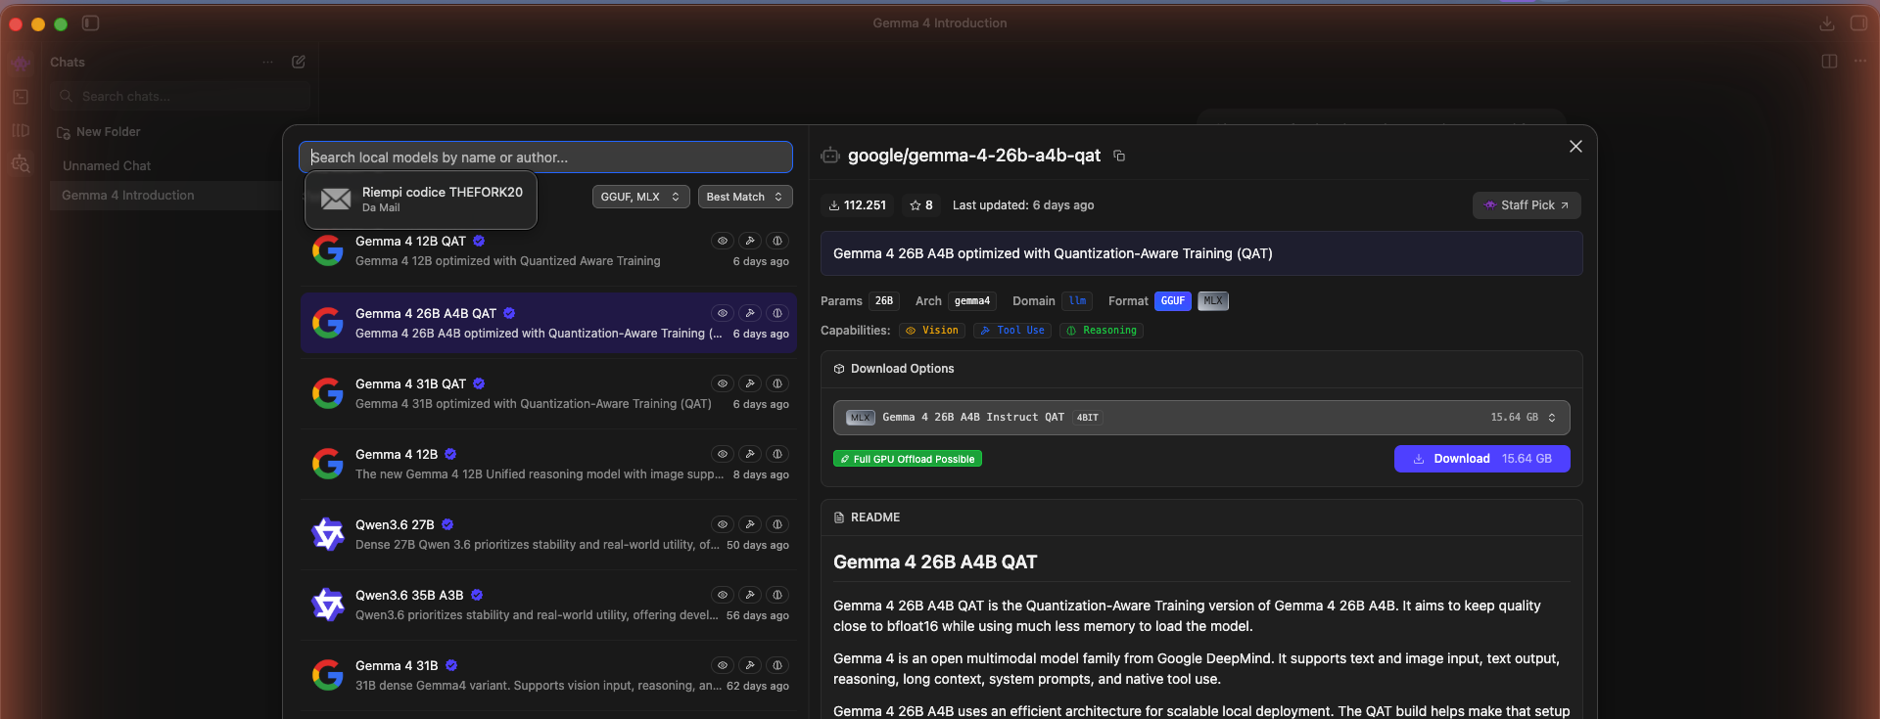Select the Gemma 4 31B QAT model row

click(x=548, y=393)
